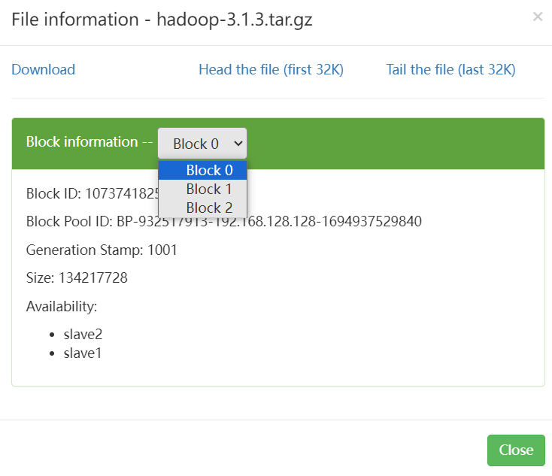Click the Availability label
Screen dimensions: 552x476
(62, 306)
